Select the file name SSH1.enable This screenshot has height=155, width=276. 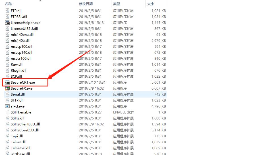(x=21, y=112)
